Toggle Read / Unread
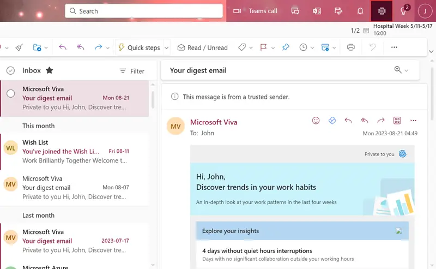 202,47
